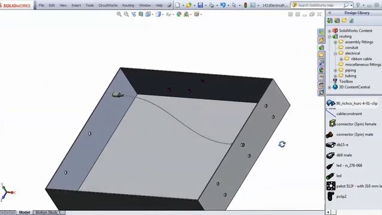382x215 pixels.
Task: Open the CircuitWorks menu
Action: (x=107, y=5)
